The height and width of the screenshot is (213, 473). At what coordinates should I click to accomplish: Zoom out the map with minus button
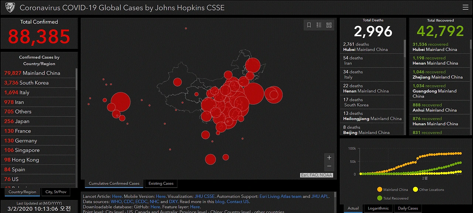[329, 166]
